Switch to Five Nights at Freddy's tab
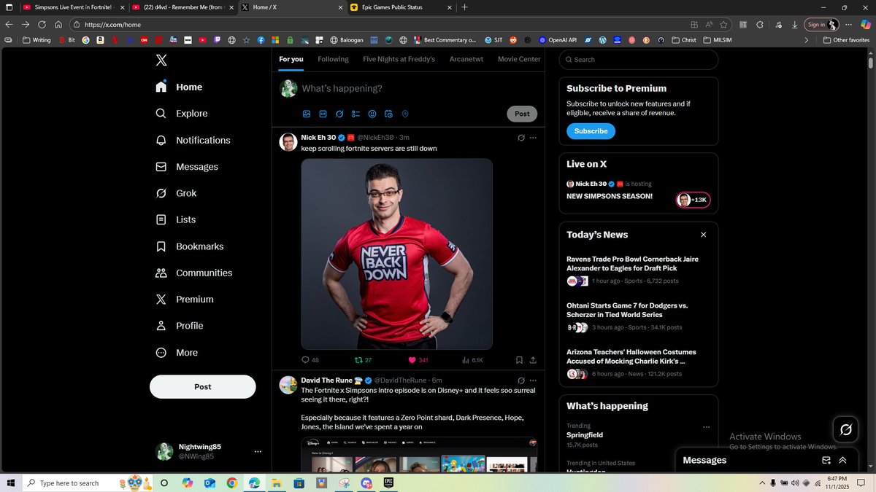The height and width of the screenshot is (492, 876). [399, 59]
